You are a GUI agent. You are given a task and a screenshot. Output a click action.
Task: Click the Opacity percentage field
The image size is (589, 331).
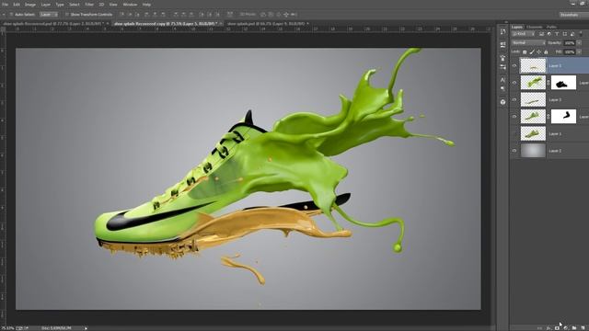click(570, 43)
